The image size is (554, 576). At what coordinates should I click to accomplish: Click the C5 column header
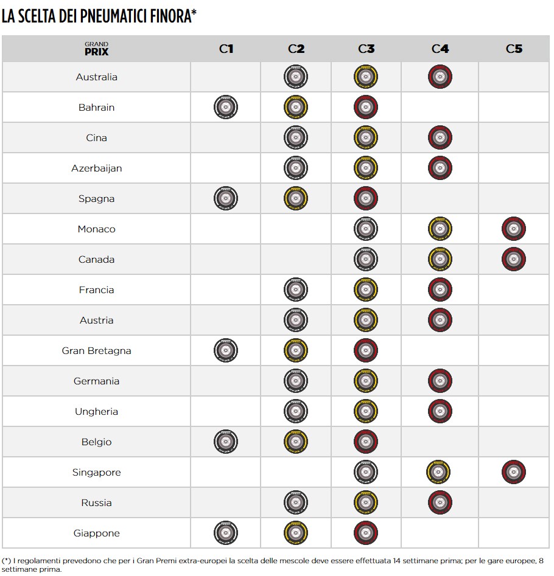[514, 49]
